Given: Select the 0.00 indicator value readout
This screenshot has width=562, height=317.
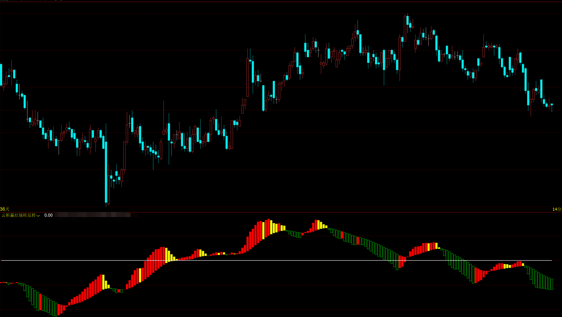Looking at the screenshot, I should coord(48,215).
